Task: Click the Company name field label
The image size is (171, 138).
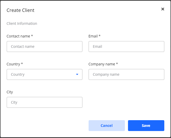Action: pos(102,64)
